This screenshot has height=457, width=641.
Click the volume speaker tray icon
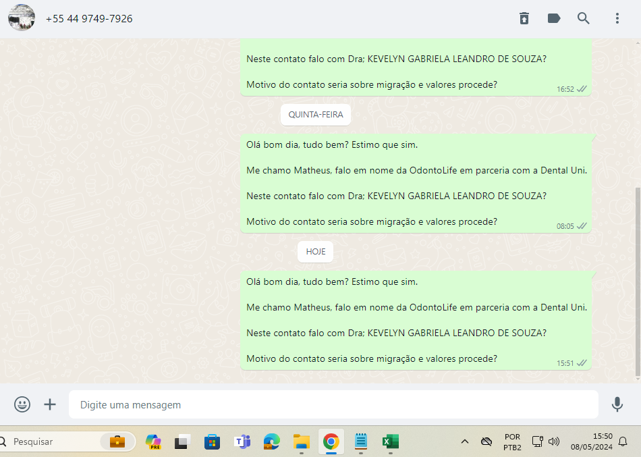coord(554,441)
